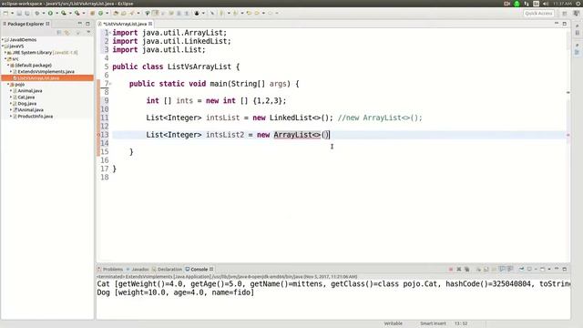
Task: Click the Open Perspective icon
Action: coord(565,13)
